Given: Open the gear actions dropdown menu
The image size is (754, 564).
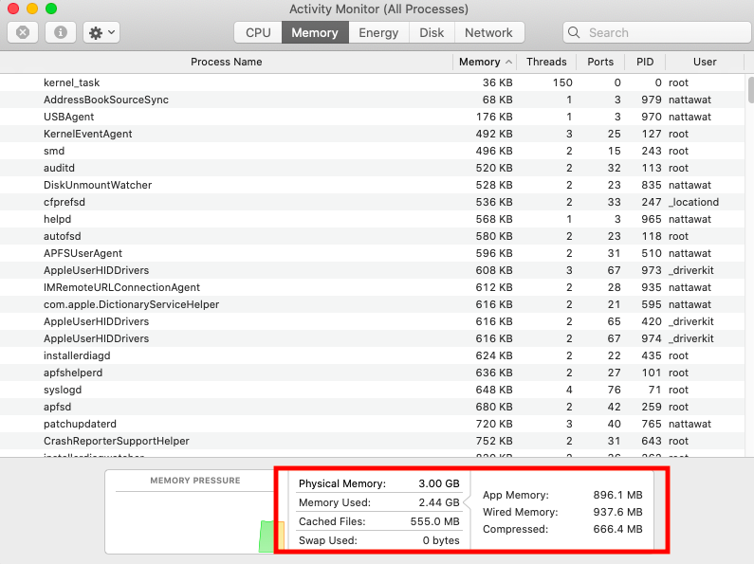Looking at the screenshot, I should 101,32.
